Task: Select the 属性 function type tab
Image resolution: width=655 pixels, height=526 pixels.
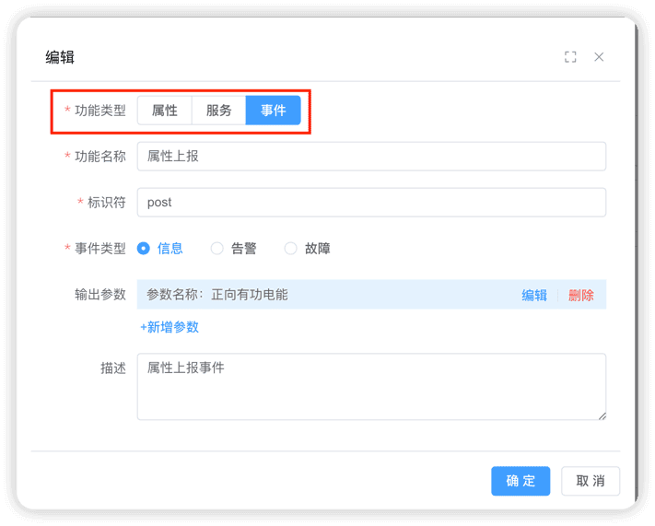Action: (x=165, y=111)
